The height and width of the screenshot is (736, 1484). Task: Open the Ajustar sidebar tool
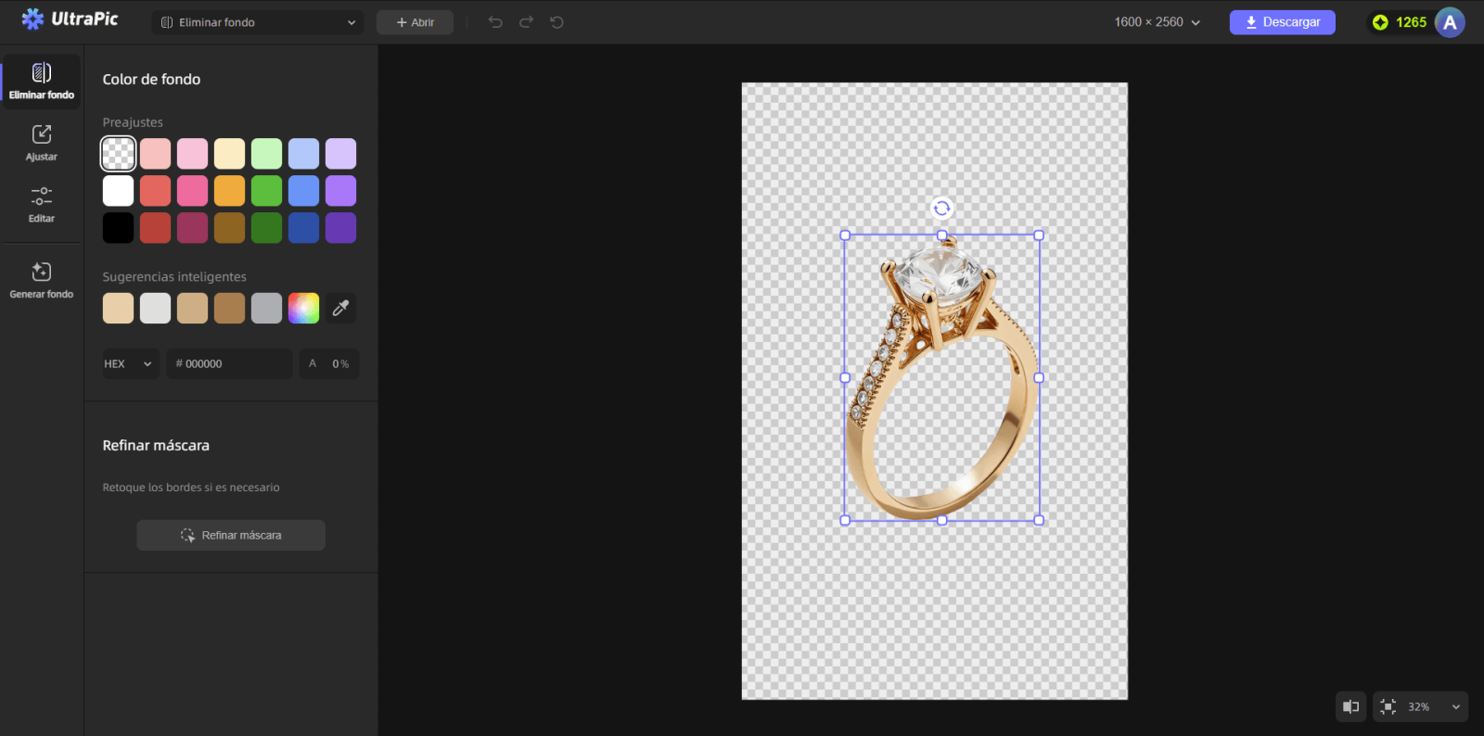[42, 144]
